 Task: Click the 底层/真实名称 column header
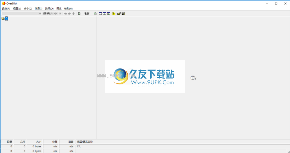(85, 142)
